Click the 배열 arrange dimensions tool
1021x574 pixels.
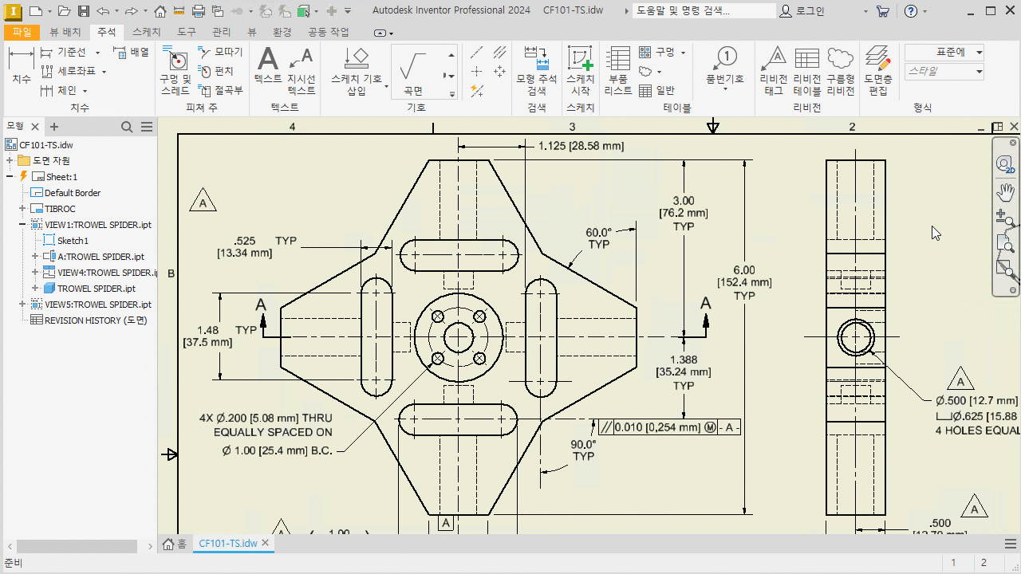[x=132, y=52]
